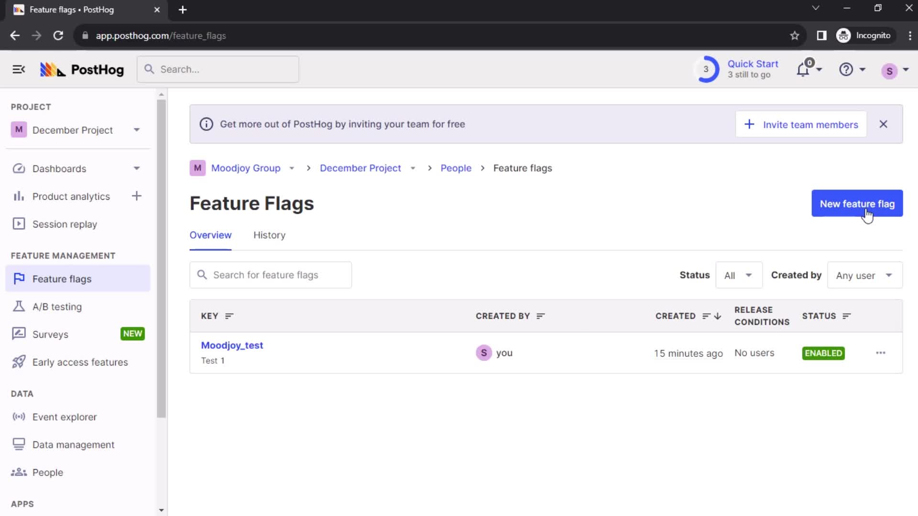918x516 pixels.
Task: Click the Incognito profile indicator
Action: point(864,36)
